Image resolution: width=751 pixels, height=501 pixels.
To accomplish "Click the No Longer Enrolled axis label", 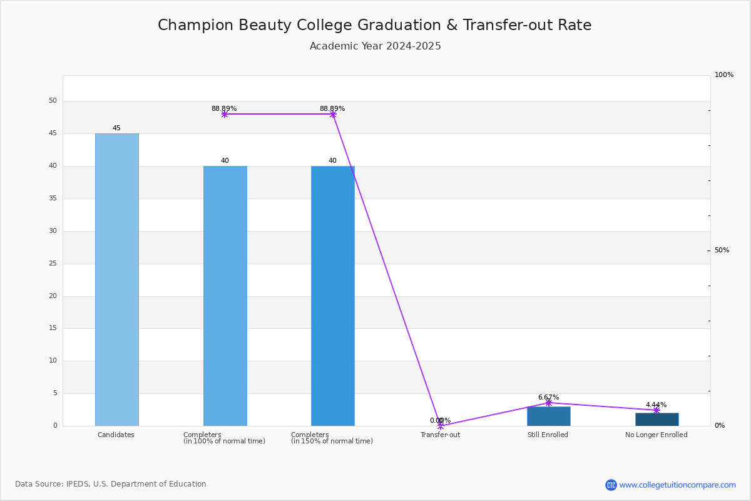I will coord(656,435).
